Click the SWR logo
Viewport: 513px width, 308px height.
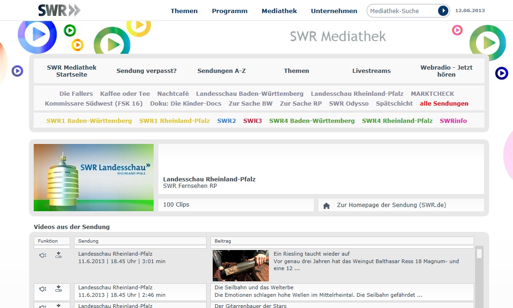59,10
